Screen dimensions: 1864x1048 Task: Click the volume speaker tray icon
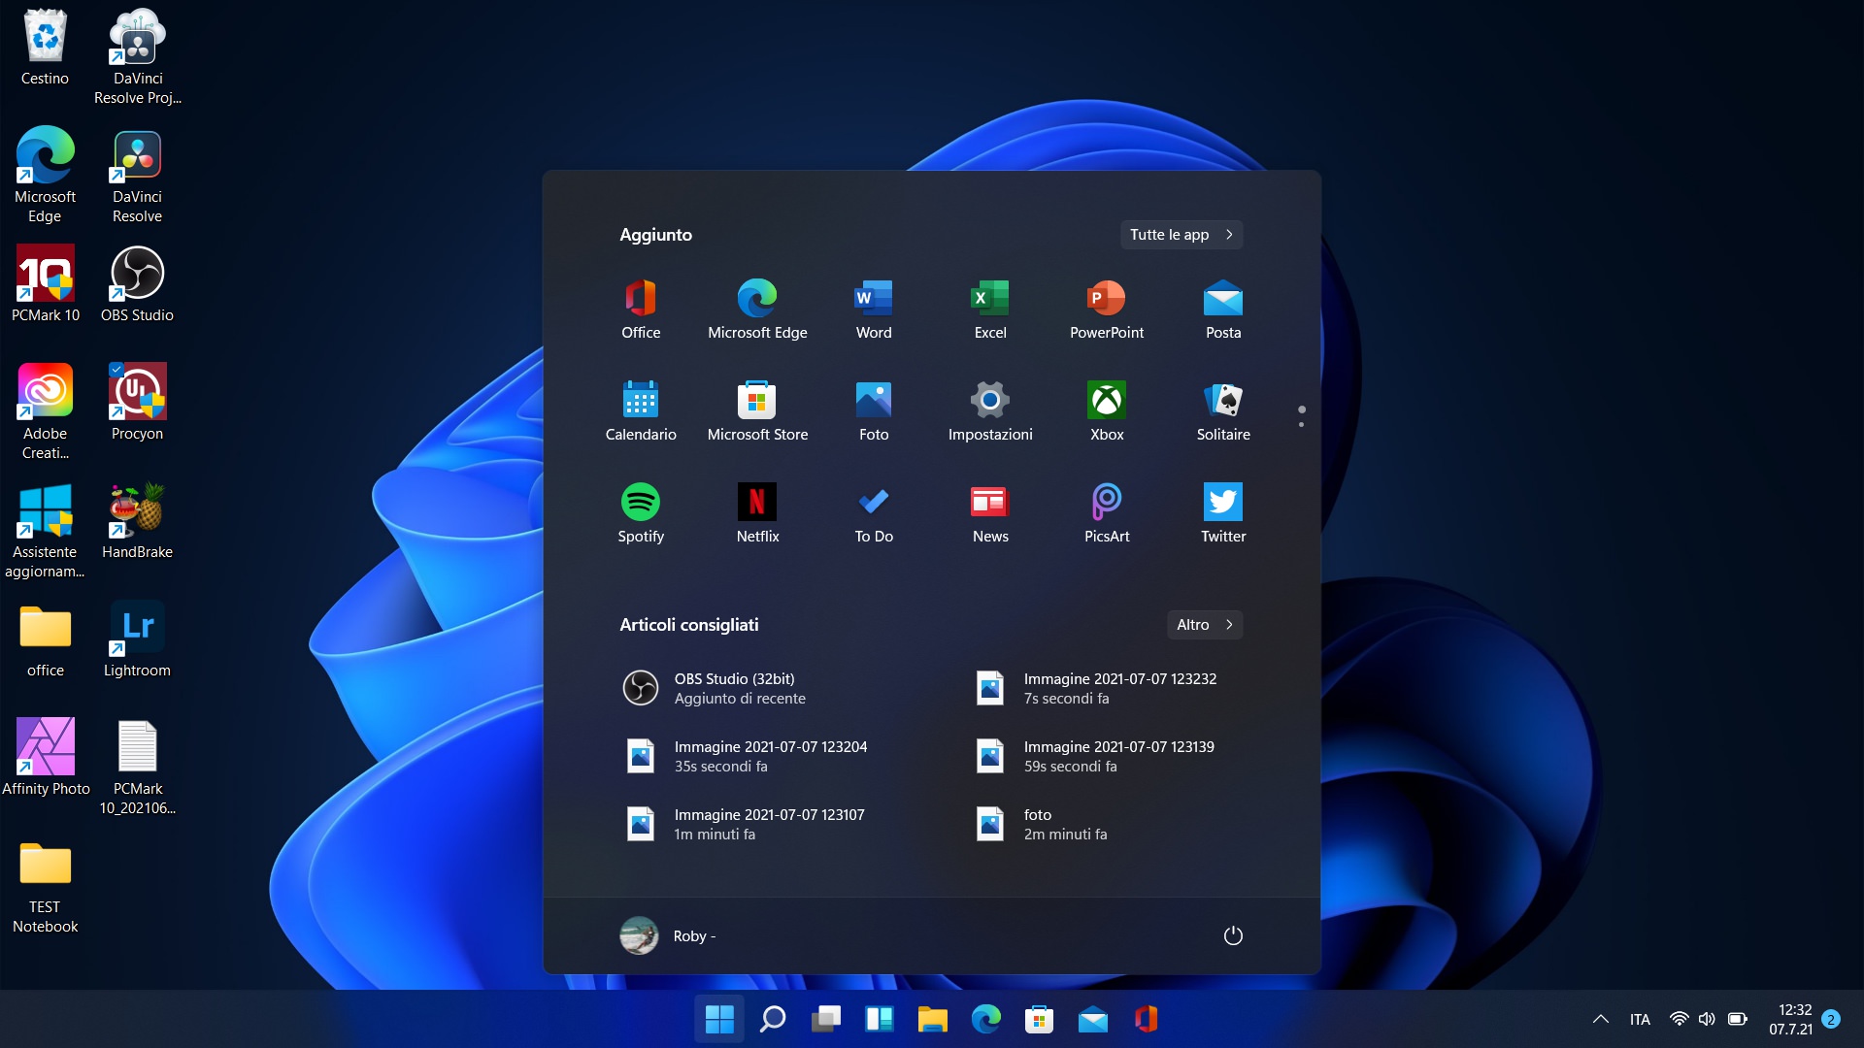coord(1707,1019)
